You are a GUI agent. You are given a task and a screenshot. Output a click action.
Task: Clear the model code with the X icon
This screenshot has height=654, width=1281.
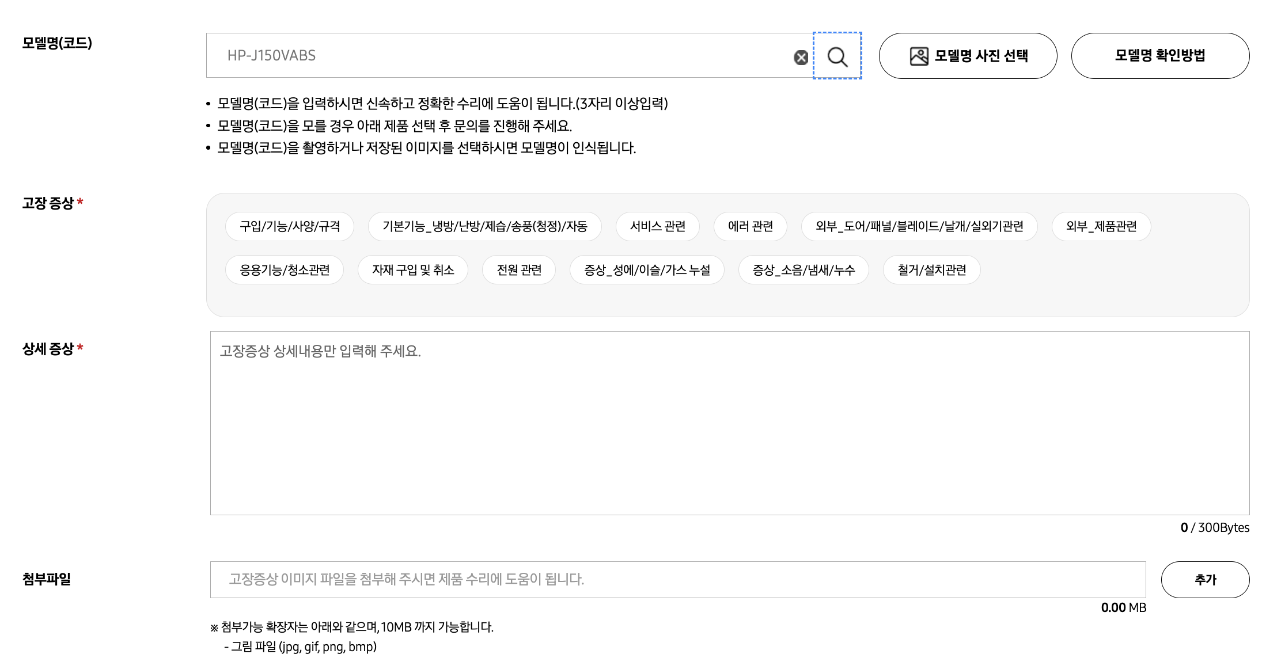[801, 57]
